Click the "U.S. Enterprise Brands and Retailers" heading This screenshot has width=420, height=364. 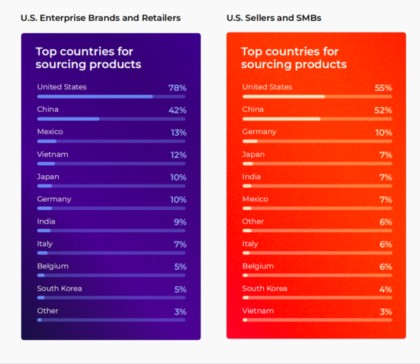click(101, 18)
